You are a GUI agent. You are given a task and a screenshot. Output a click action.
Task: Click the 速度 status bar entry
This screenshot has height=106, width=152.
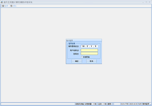(x=109, y=104)
